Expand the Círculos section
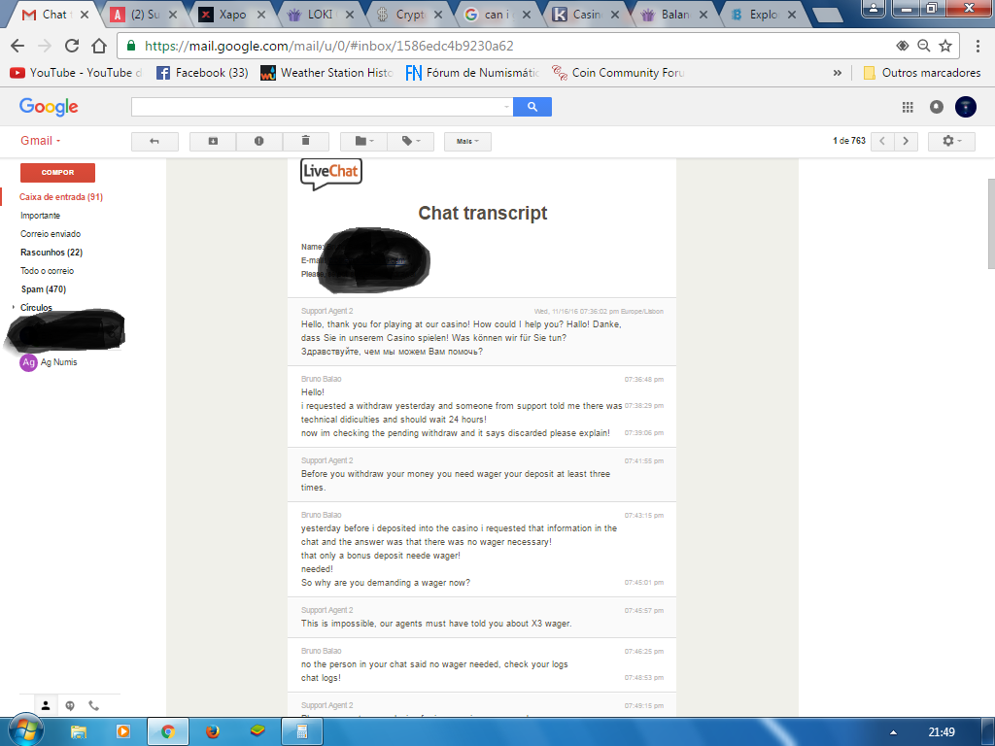This screenshot has width=995, height=746. tap(13, 307)
